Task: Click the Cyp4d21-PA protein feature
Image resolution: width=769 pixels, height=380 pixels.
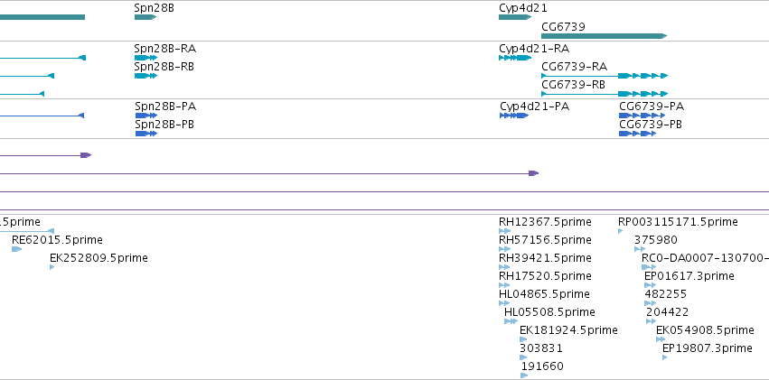Action: (514, 116)
